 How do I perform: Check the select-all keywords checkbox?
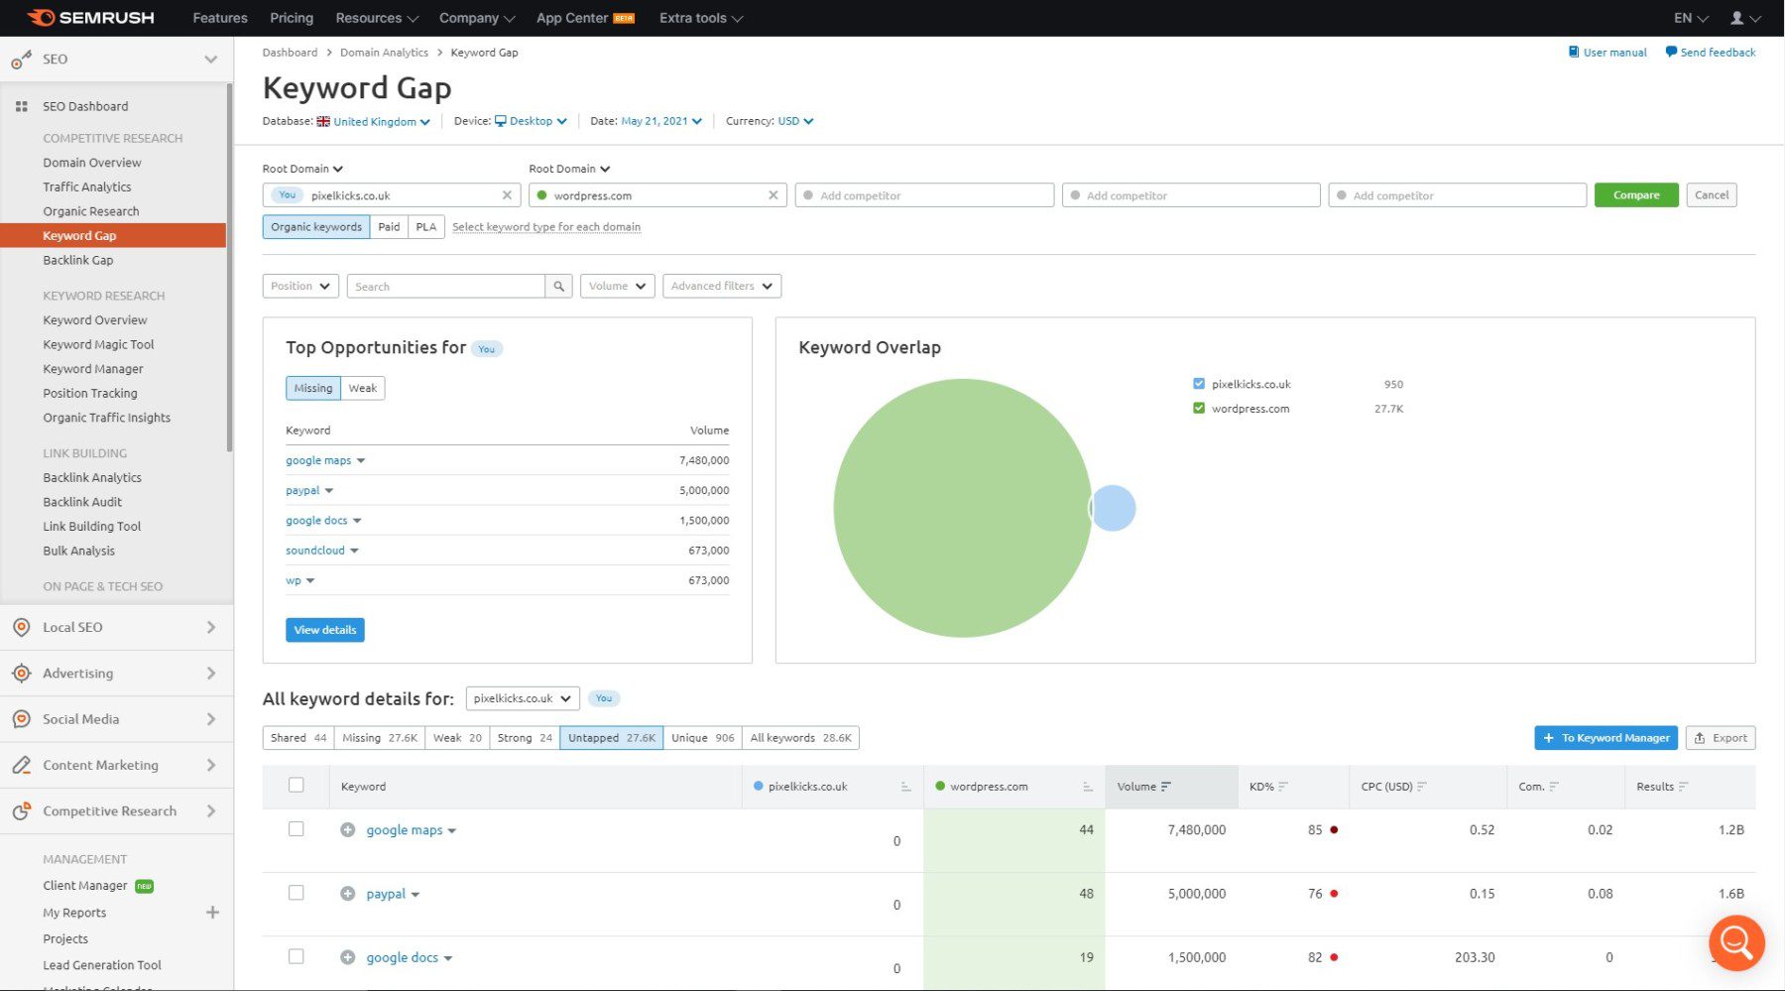coord(296,786)
